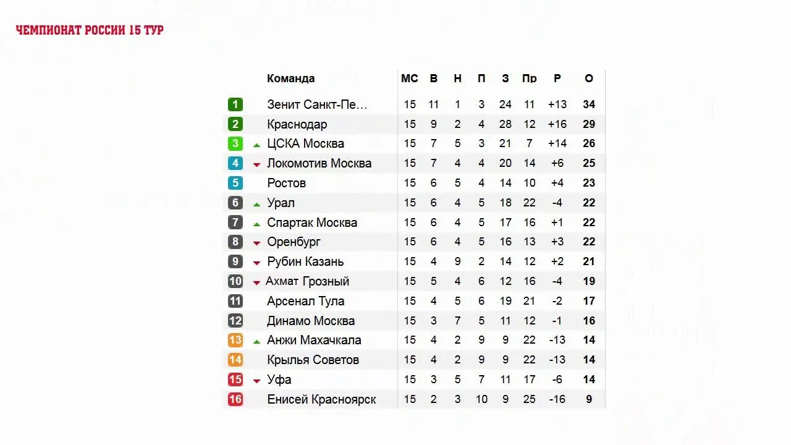Sort table by the МС column header
The image size is (791, 445).
(x=410, y=78)
